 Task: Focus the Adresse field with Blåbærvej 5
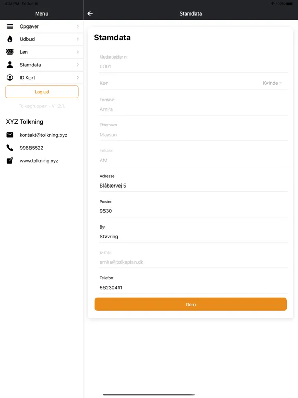pyautogui.click(x=193, y=186)
